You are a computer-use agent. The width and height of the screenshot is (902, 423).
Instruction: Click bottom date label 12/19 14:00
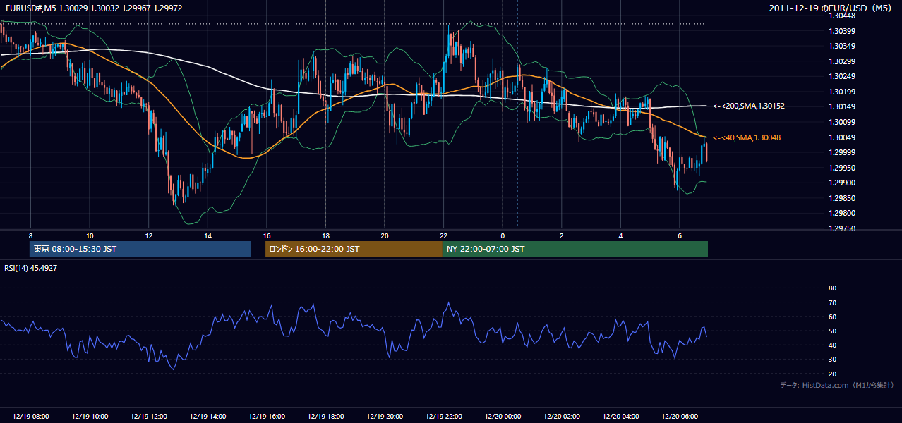click(x=208, y=417)
